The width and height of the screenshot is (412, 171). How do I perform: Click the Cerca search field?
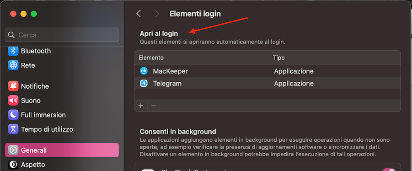pyautogui.click(x=62, y=35)
